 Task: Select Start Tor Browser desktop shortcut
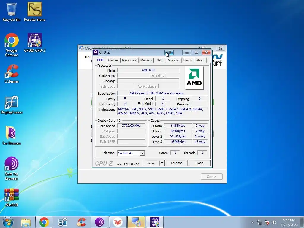pos(12,169)
